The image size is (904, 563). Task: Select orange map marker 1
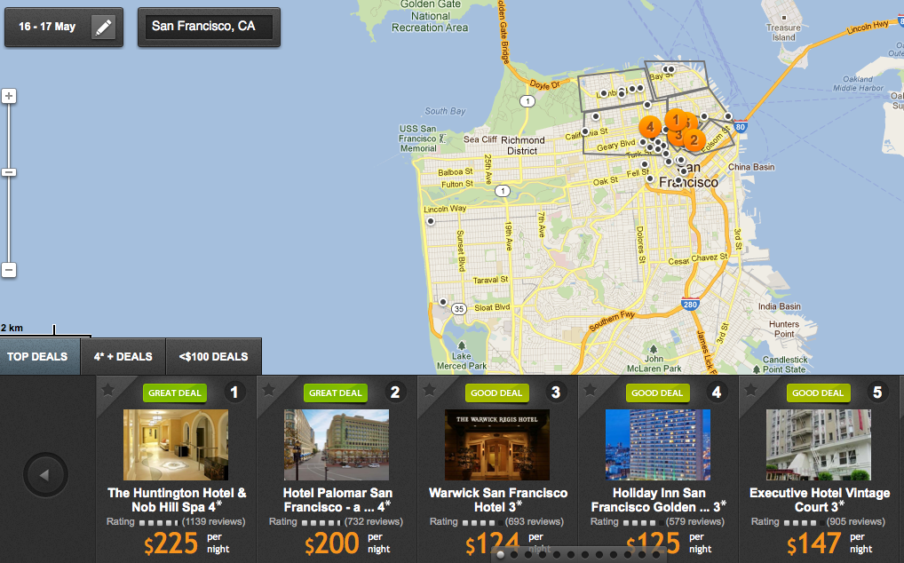pyautogui.click(x=677, y=120)
